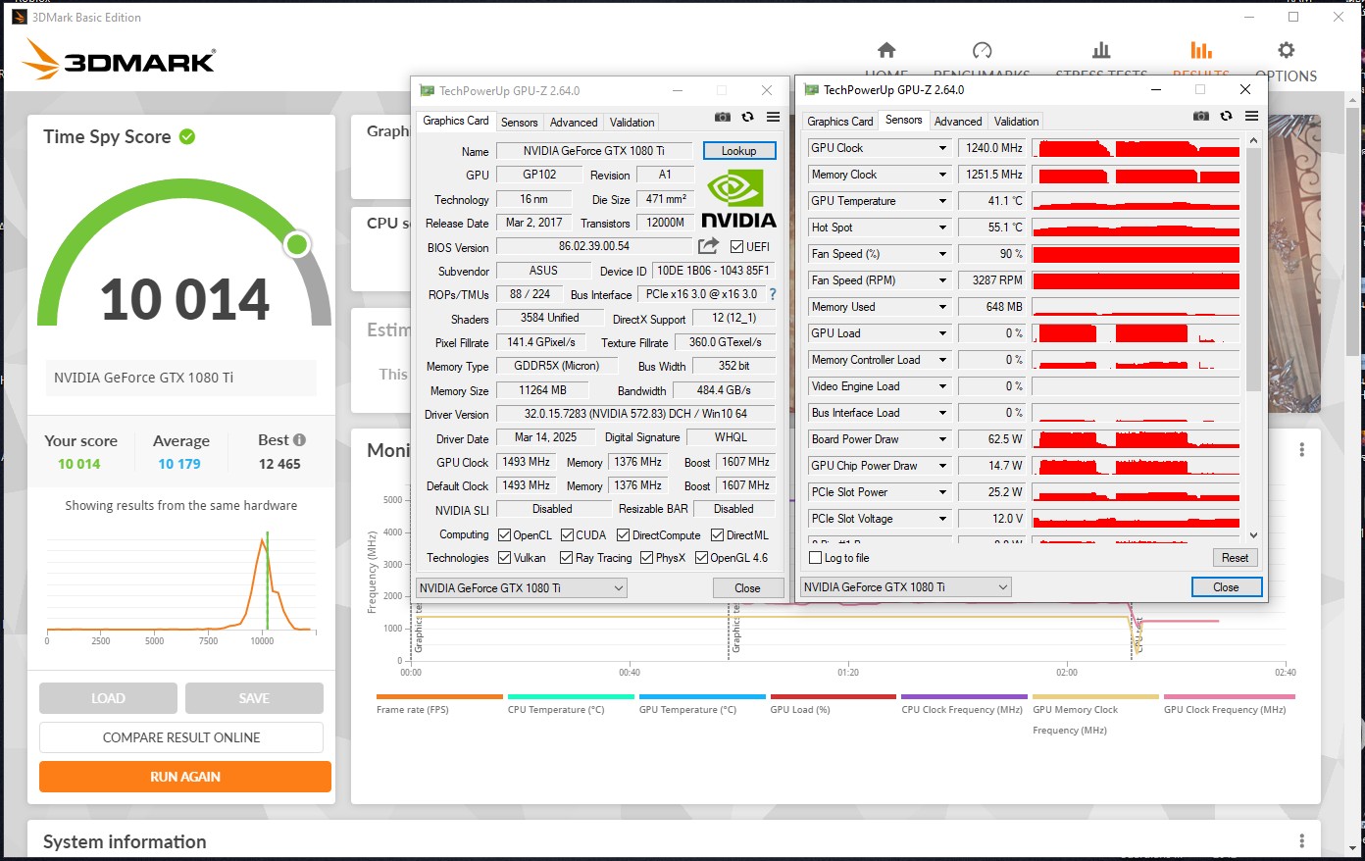Click NVIDIA logo in GPU-Z

click(x=737, y=200)
